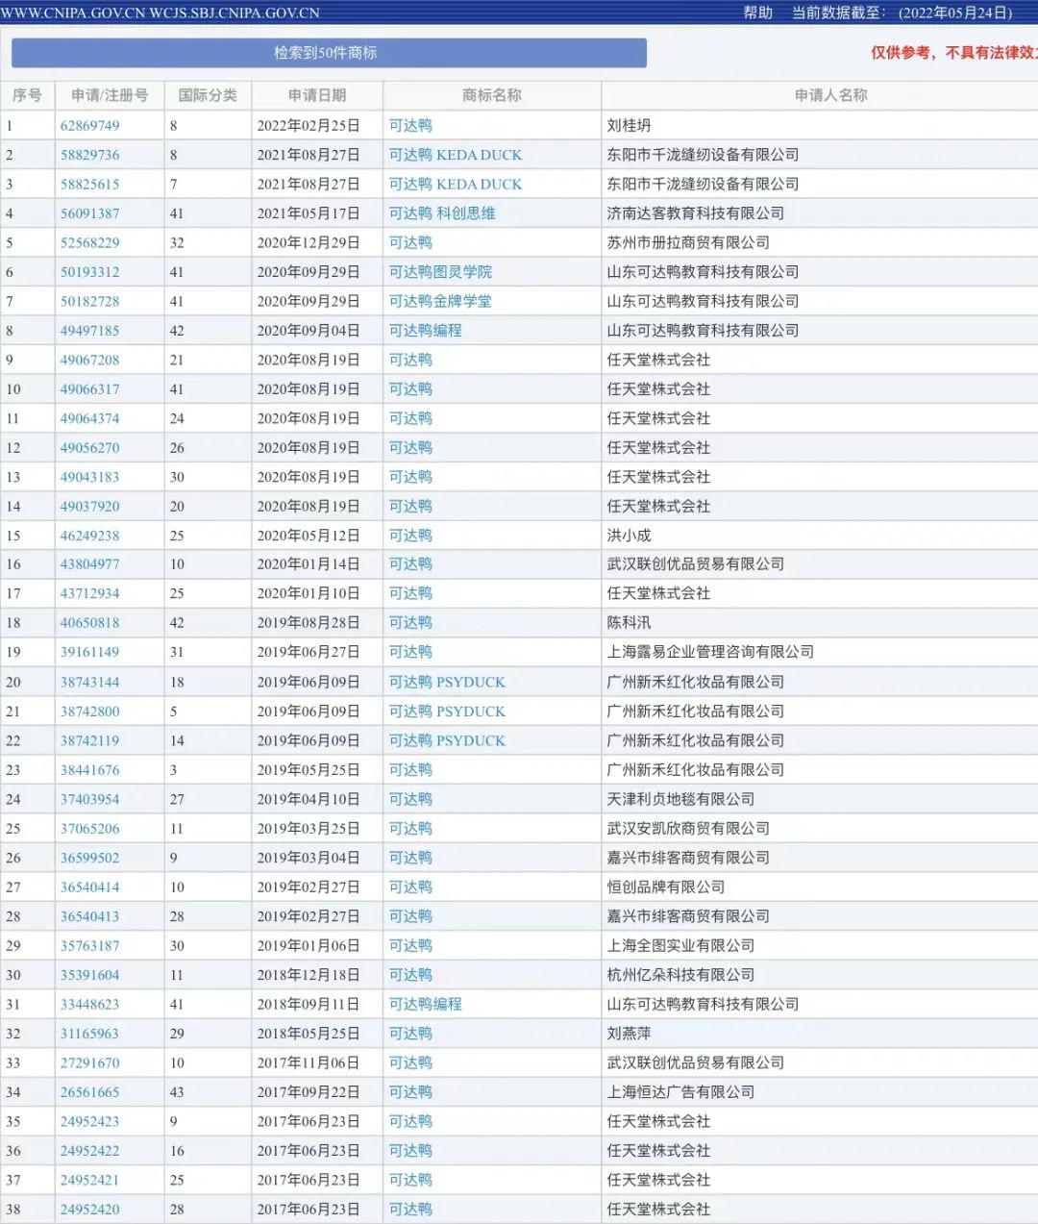Open trademark 可达鸭图灵学院
1038x1224 pixels.
pos(440,272)
